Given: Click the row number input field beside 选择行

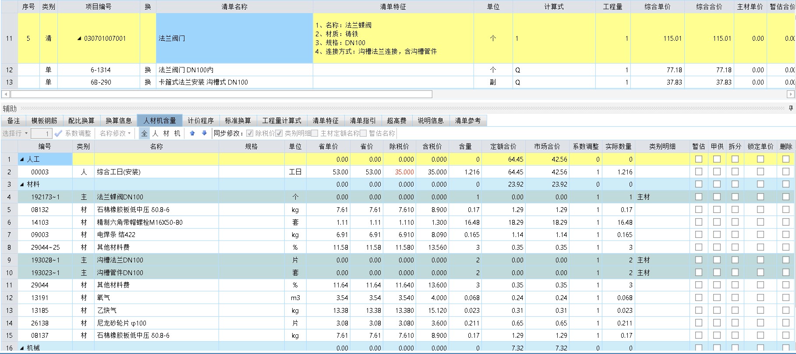Looking at the screenshot, I should tap(41, 133).
